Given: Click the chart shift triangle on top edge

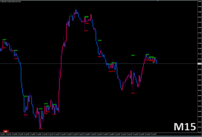Looking at the screenshot, I should pos(158,1).
